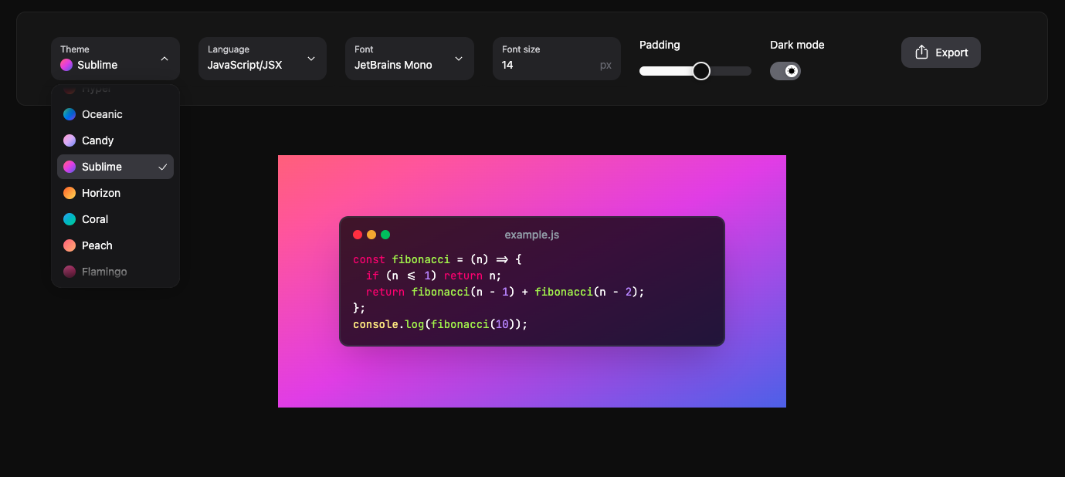Screen dimensions: 1065x477
Task: Click the example.js file title
Action: point(532,235)
